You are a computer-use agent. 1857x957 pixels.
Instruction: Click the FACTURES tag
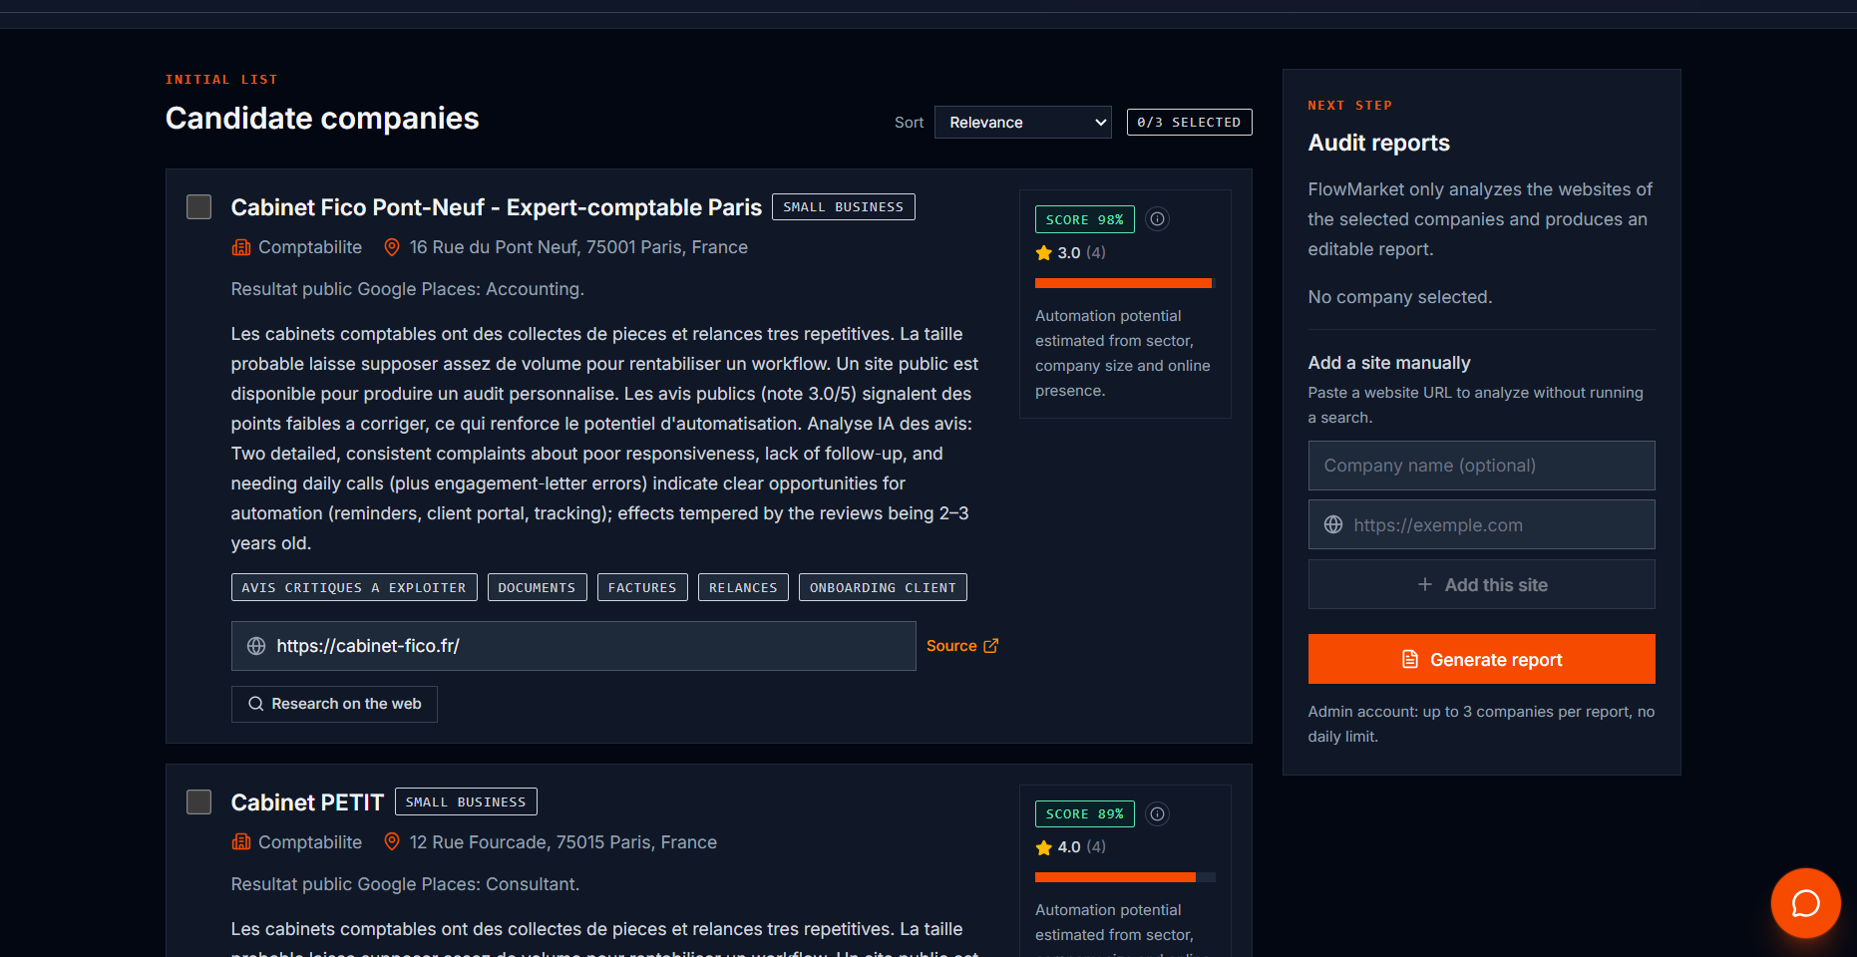click(642, 587)
